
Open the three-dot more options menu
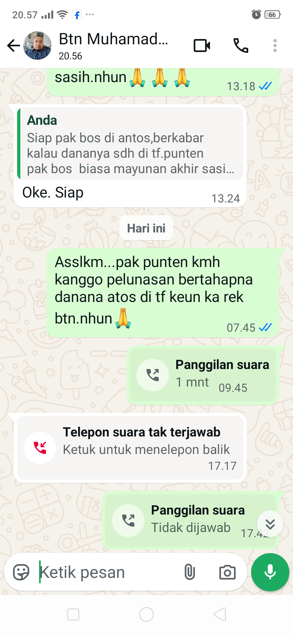point(275,46)
